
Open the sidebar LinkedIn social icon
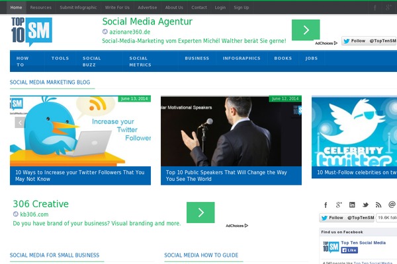point(352,205)
